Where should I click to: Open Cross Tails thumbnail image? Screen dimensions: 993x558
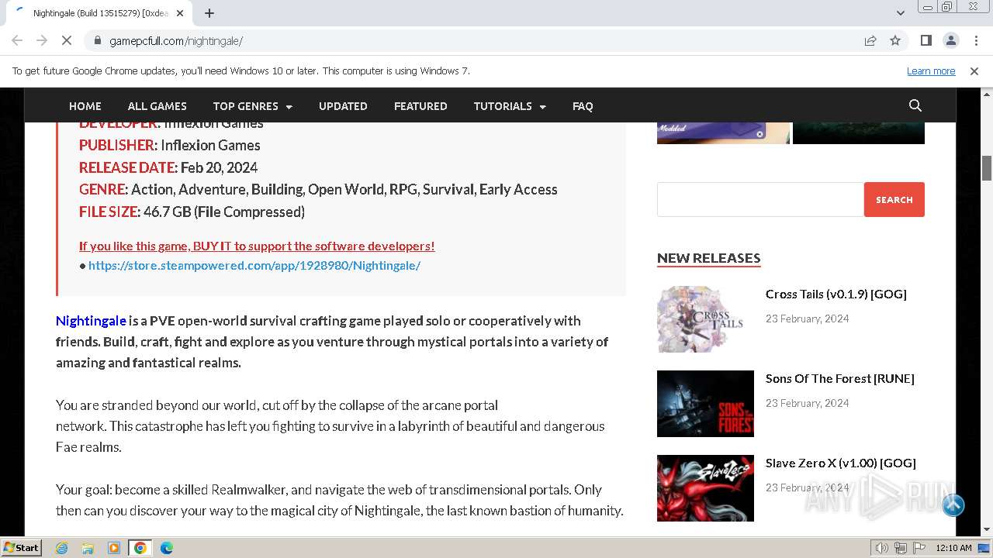pyautogui.click(x=705, y=319)
